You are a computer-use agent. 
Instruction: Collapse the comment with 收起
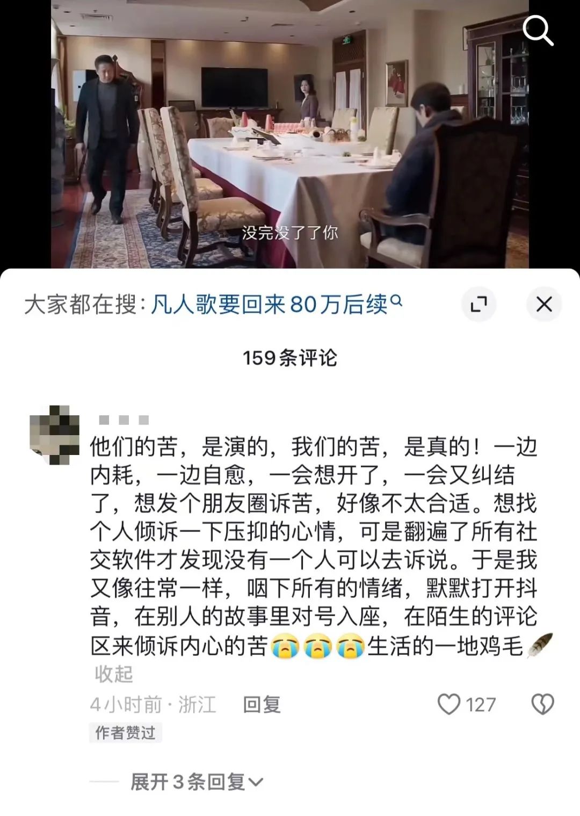tap(113, 674)
